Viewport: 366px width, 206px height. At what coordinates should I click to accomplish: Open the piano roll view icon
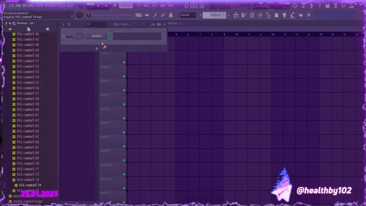click(244, 15)
